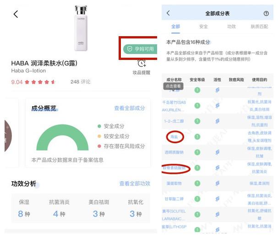Switch to the 安全 tab
278x238 pixels.
pyautogui.click(x=203, y=27)
